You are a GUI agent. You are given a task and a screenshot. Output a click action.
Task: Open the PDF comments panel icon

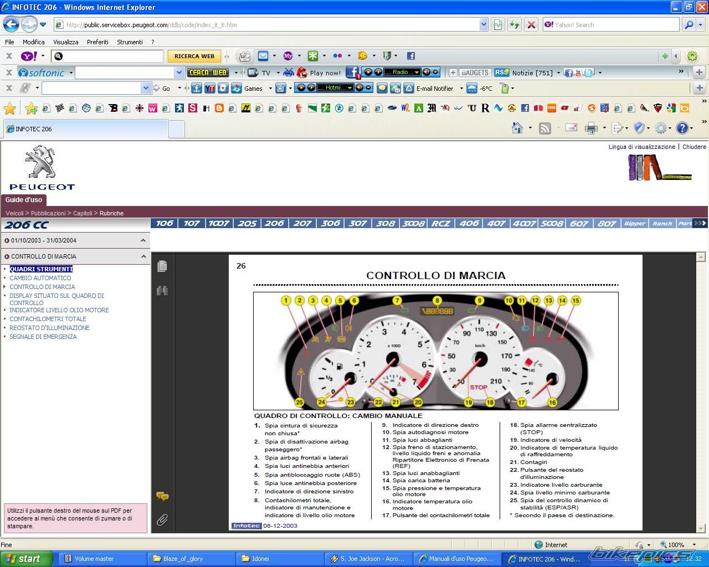(162, 497)
